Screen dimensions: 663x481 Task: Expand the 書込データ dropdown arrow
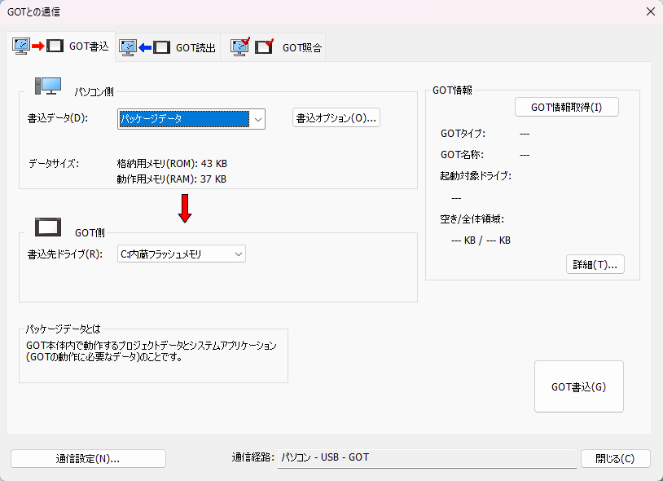tap(257, 119)
